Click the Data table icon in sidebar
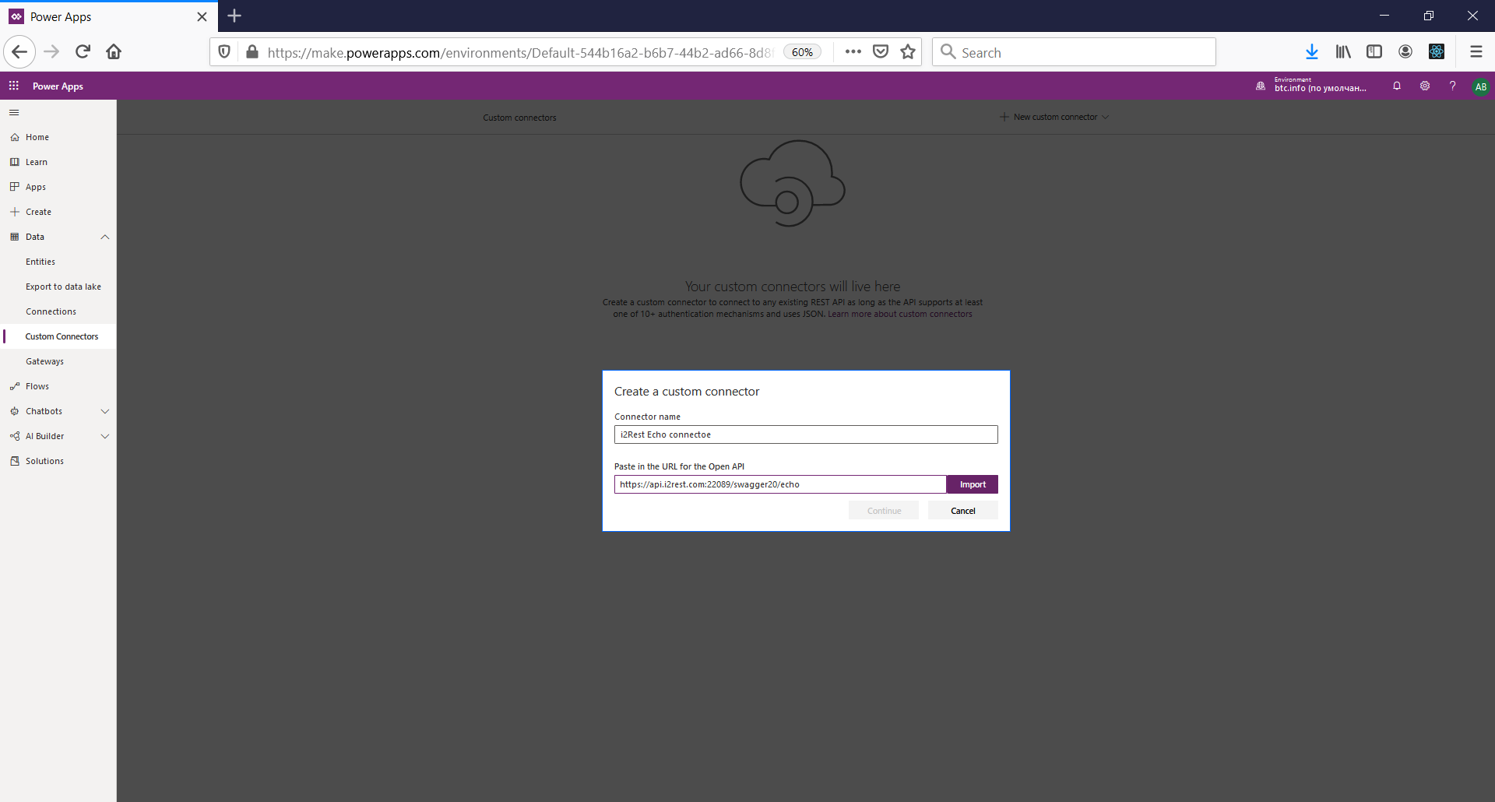 point(15,237)
